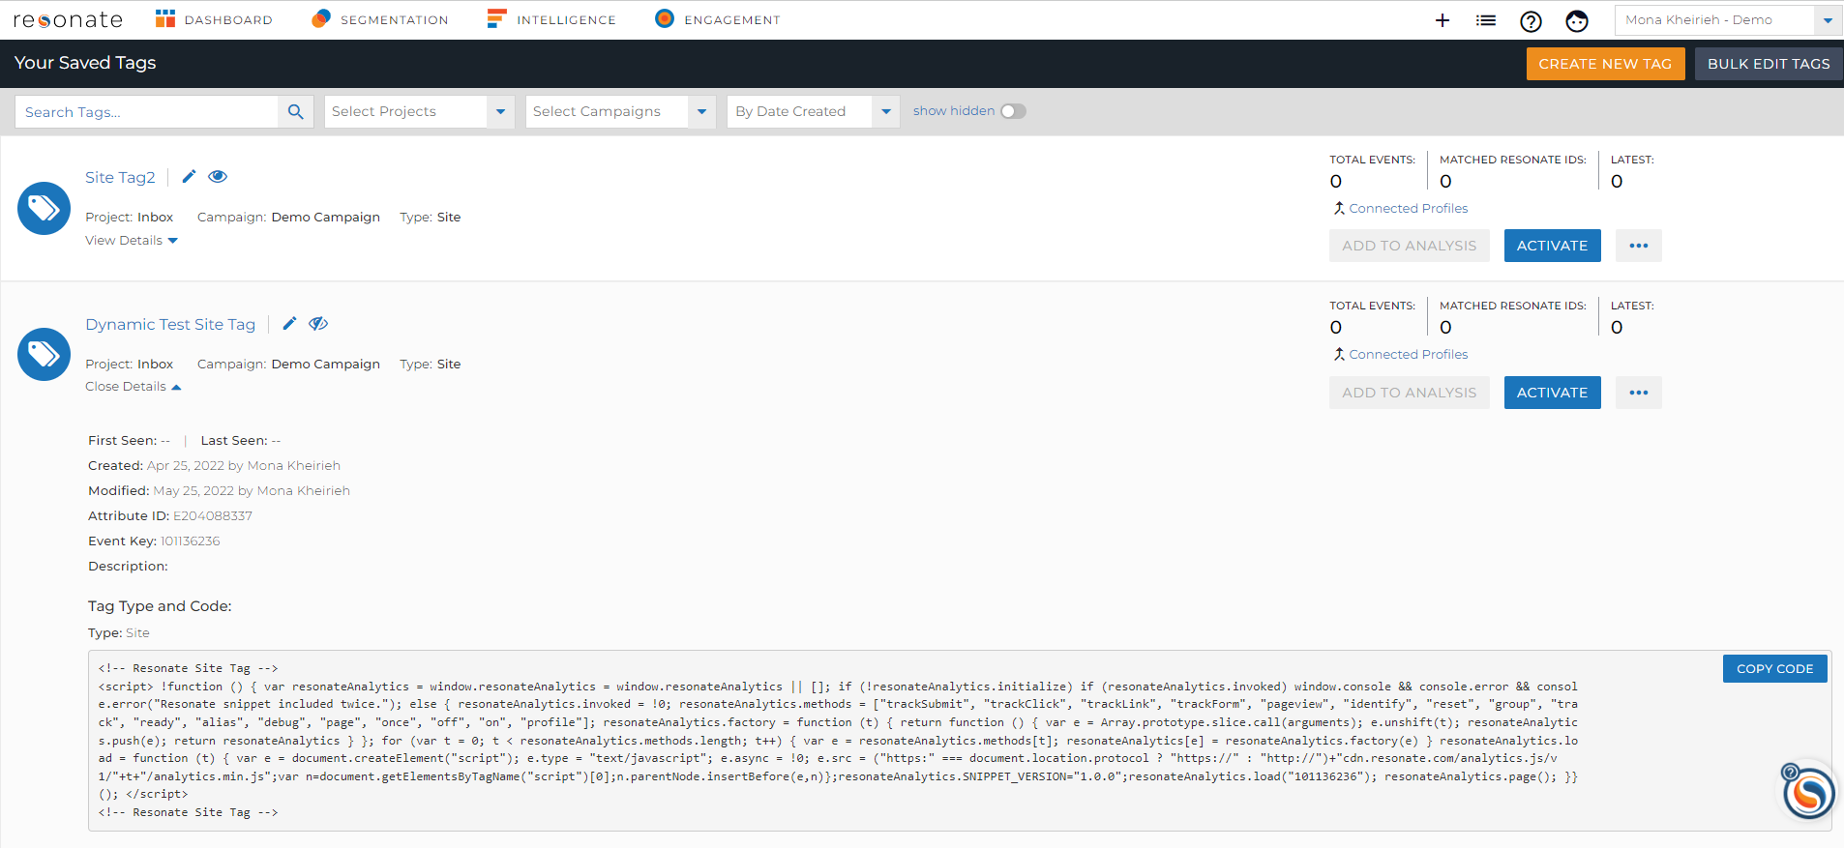Open more options for Dynamic Test Site Tag

click(1638, 393)
